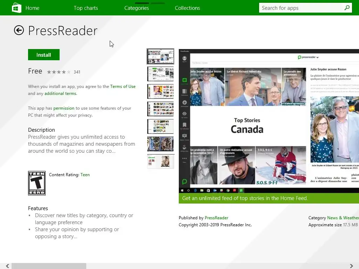Screen dimensions: 359x269
Task: Click the horizontal scrollbar thumb
Action: 49,266
